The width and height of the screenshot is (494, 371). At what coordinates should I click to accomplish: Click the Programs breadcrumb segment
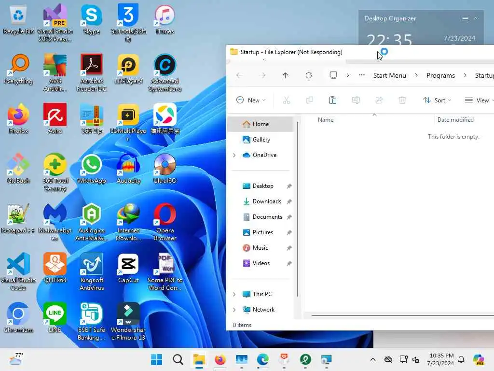(x=440, y=75)
